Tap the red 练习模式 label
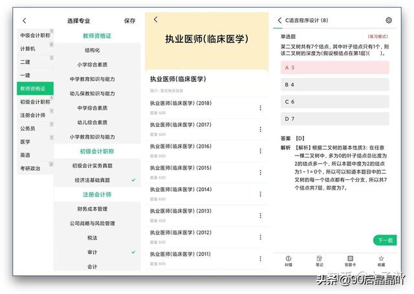This screenshot has width=414, height=294. [378, 36]
